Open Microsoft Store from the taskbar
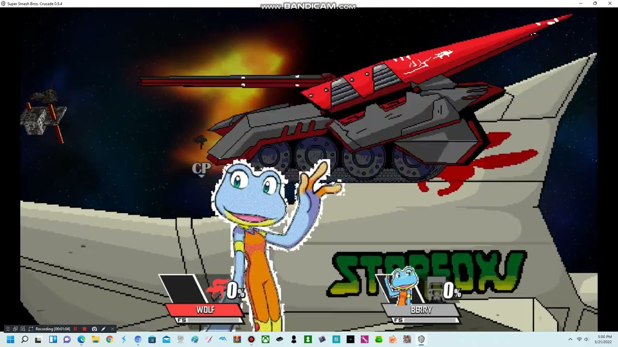This screenshot has width=618, height=347. coord(152,340)
